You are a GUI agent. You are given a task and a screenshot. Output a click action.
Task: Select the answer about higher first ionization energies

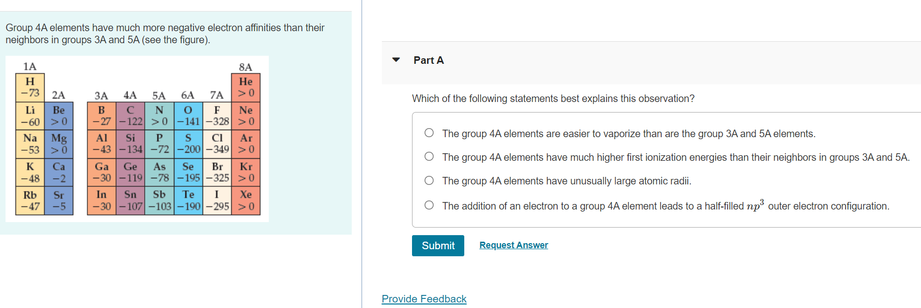pos(429,156)
